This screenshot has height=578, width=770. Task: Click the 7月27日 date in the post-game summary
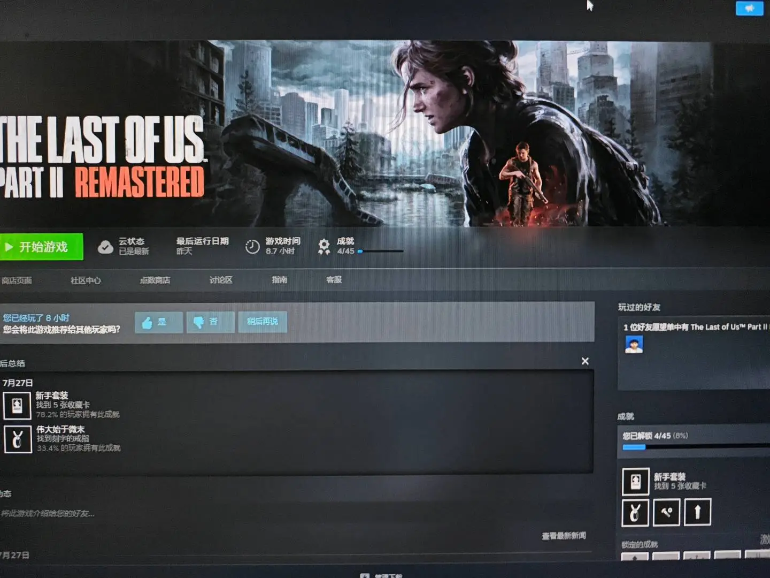coord(18,383)
